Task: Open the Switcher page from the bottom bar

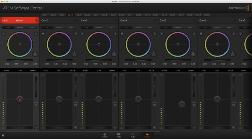Action: click(104, 135)
